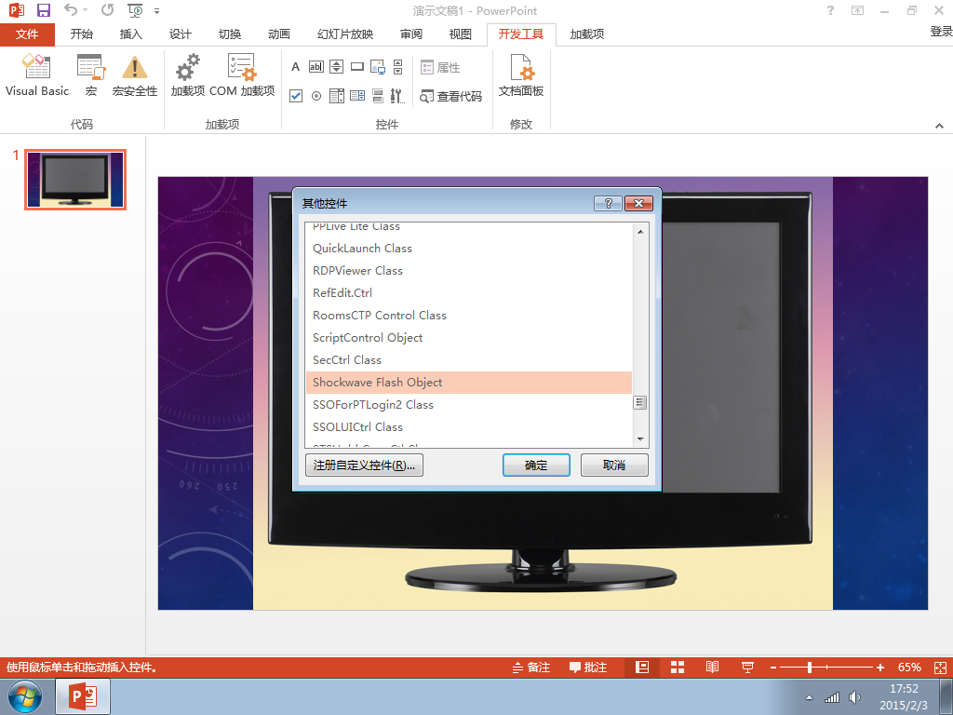
Task: Switch to the 开始 Home tab
Action: 82,34
